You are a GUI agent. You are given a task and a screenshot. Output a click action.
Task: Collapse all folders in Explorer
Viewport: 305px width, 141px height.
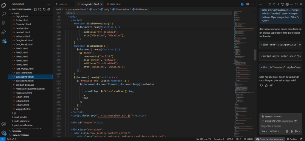(49, 9)
